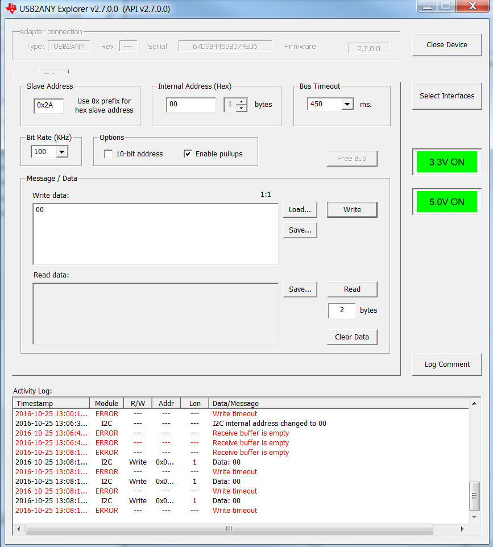This screenshot has height=547, width=493.
Task: Select 'I2C internal address changed to 00' entry
Action: pyautogui.click(x=241, y=424)
